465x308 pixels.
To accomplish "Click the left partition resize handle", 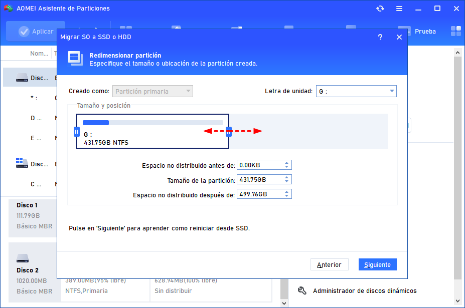I will click(x=77, y=132).
